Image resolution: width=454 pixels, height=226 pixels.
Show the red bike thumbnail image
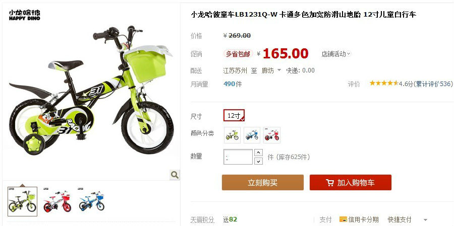coord(57,201)
